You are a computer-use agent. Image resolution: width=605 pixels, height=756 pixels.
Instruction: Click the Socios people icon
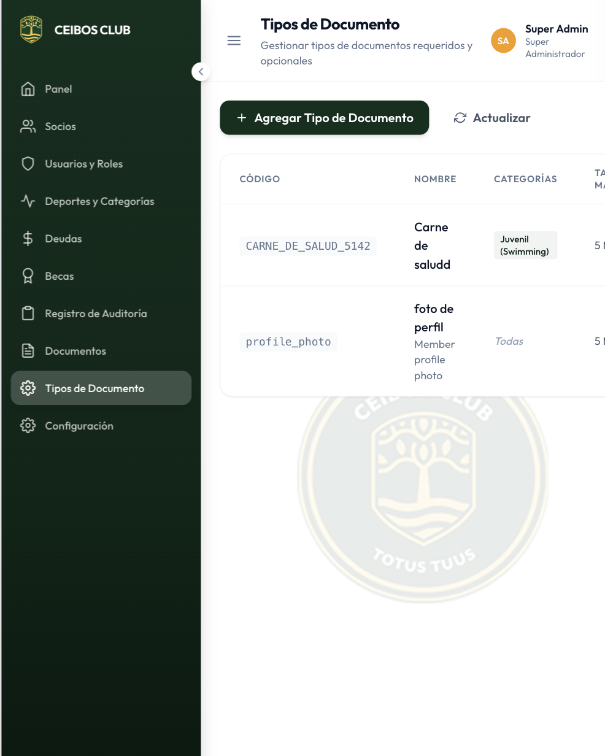coord(28,126)
